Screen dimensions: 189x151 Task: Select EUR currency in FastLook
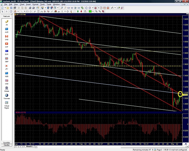[x=7, y=52]
